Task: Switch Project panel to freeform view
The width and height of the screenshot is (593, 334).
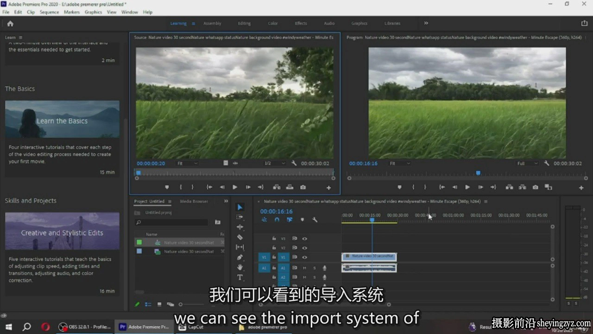Action: pyautogui.click(x=170, y=304)
